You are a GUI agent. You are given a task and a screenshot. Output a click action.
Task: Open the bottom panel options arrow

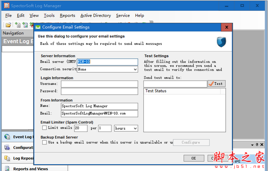(x=252, y=145)
